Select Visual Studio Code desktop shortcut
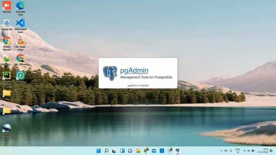 pyautogui.click(x=20, y=26)
